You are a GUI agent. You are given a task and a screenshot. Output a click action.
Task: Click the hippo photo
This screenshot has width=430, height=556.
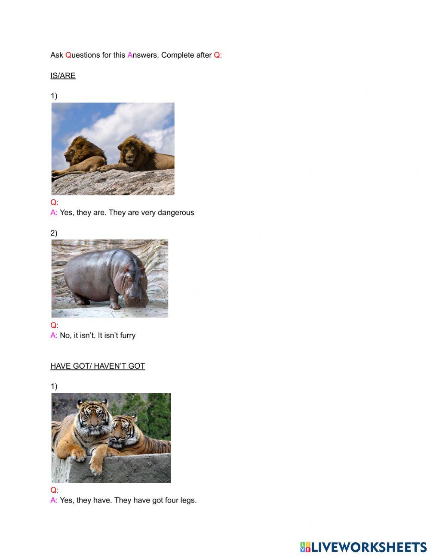coord(110,279)
